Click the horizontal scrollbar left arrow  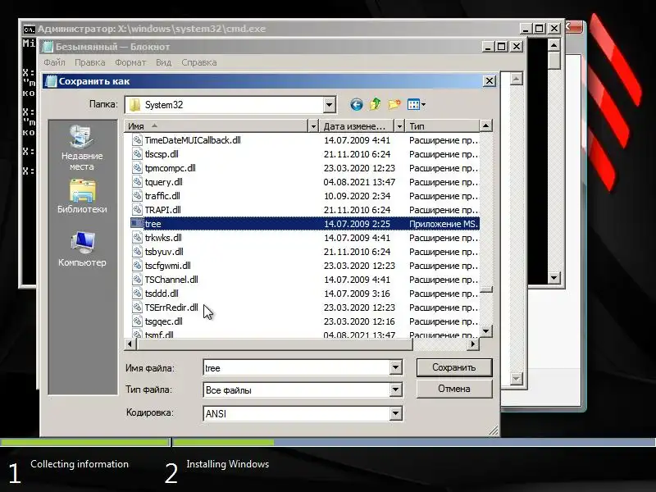pos(130,344)
